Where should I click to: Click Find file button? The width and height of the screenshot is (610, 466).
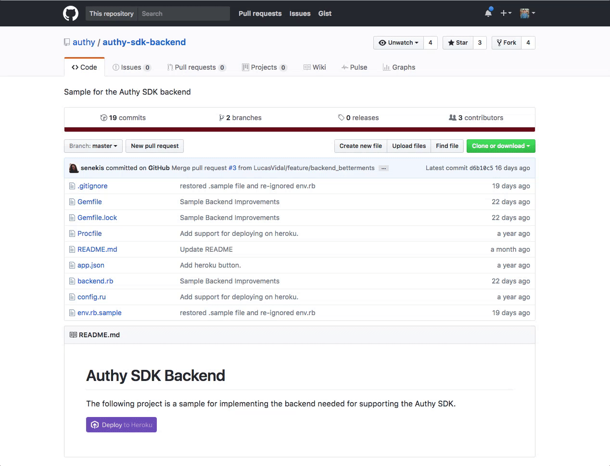(447, 146)
